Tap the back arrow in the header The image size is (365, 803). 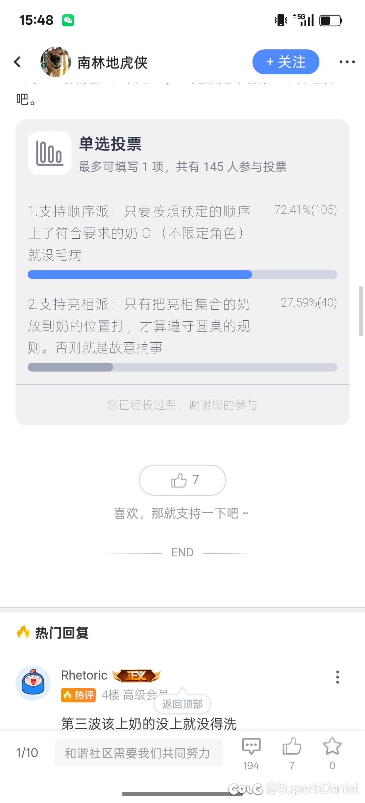pos(17,62)
